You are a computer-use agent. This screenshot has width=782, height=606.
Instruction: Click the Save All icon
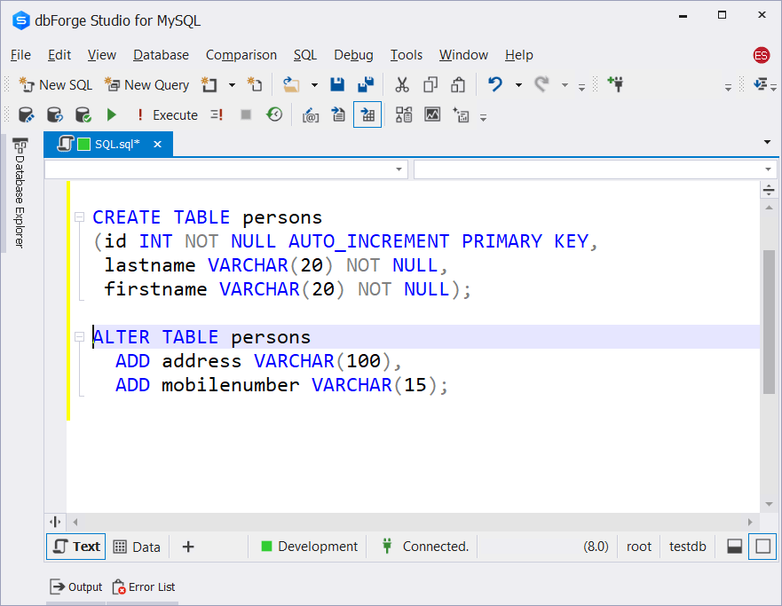[x=366, y=85]
